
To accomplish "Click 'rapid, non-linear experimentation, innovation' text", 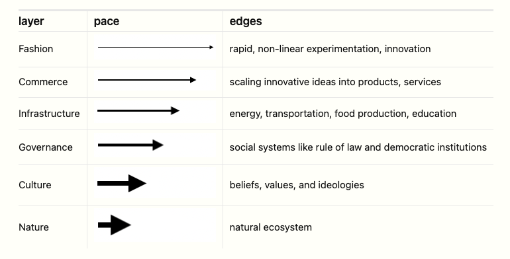I will (x=330, y=49).
